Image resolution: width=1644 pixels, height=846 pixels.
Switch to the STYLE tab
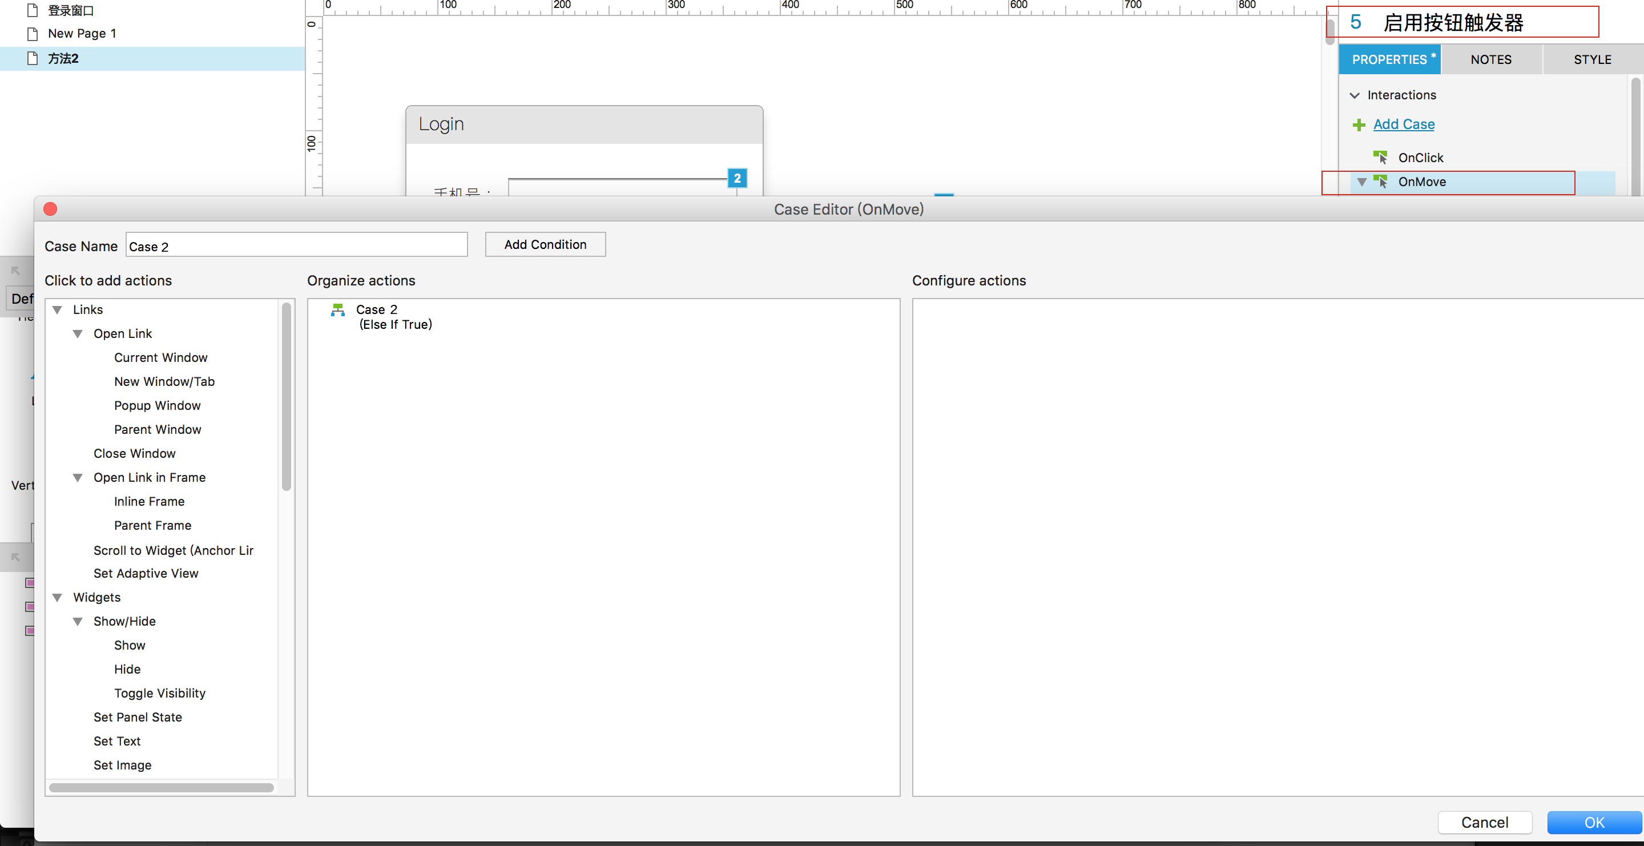click(1592, 59)
